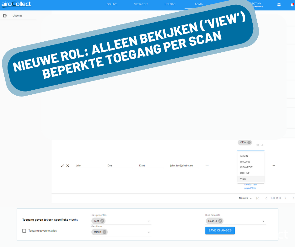Expand the 'Kies projecten' dropdown
Viewport: 295px width, 247px height.
pyautogui.click(x=149, y=221)
